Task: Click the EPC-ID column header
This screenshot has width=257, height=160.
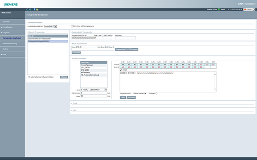Action: (48, 36)
